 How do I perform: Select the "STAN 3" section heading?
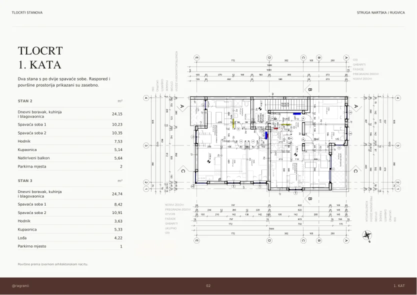coord(25,180)
